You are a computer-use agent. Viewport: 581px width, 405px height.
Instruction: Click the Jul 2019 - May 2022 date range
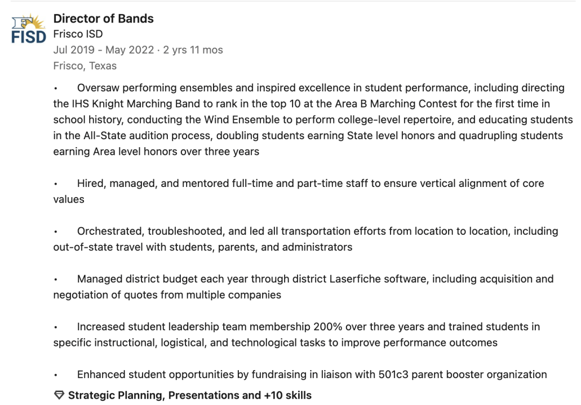pos(103,50)
